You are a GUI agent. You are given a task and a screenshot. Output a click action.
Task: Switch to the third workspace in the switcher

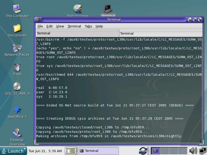pos(174,151)
